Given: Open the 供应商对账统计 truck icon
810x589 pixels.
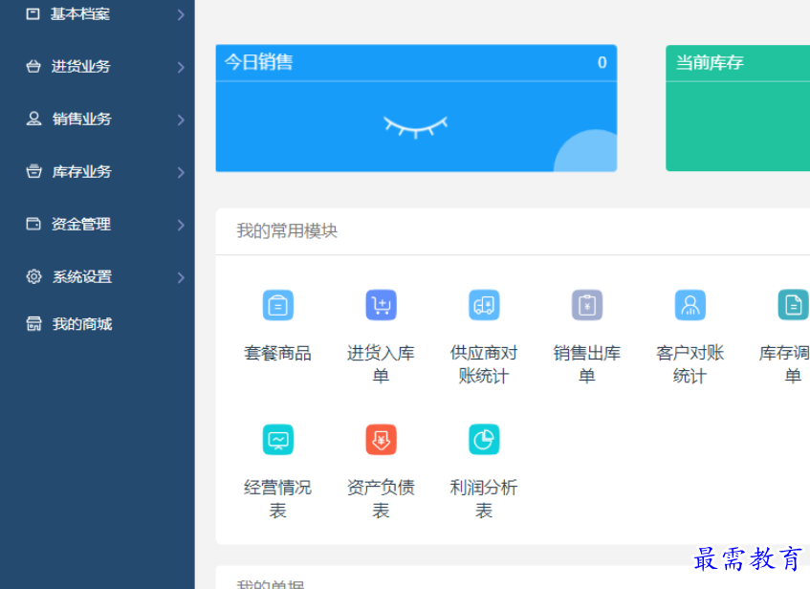Looking at the screenshot, I should (484, 305).
